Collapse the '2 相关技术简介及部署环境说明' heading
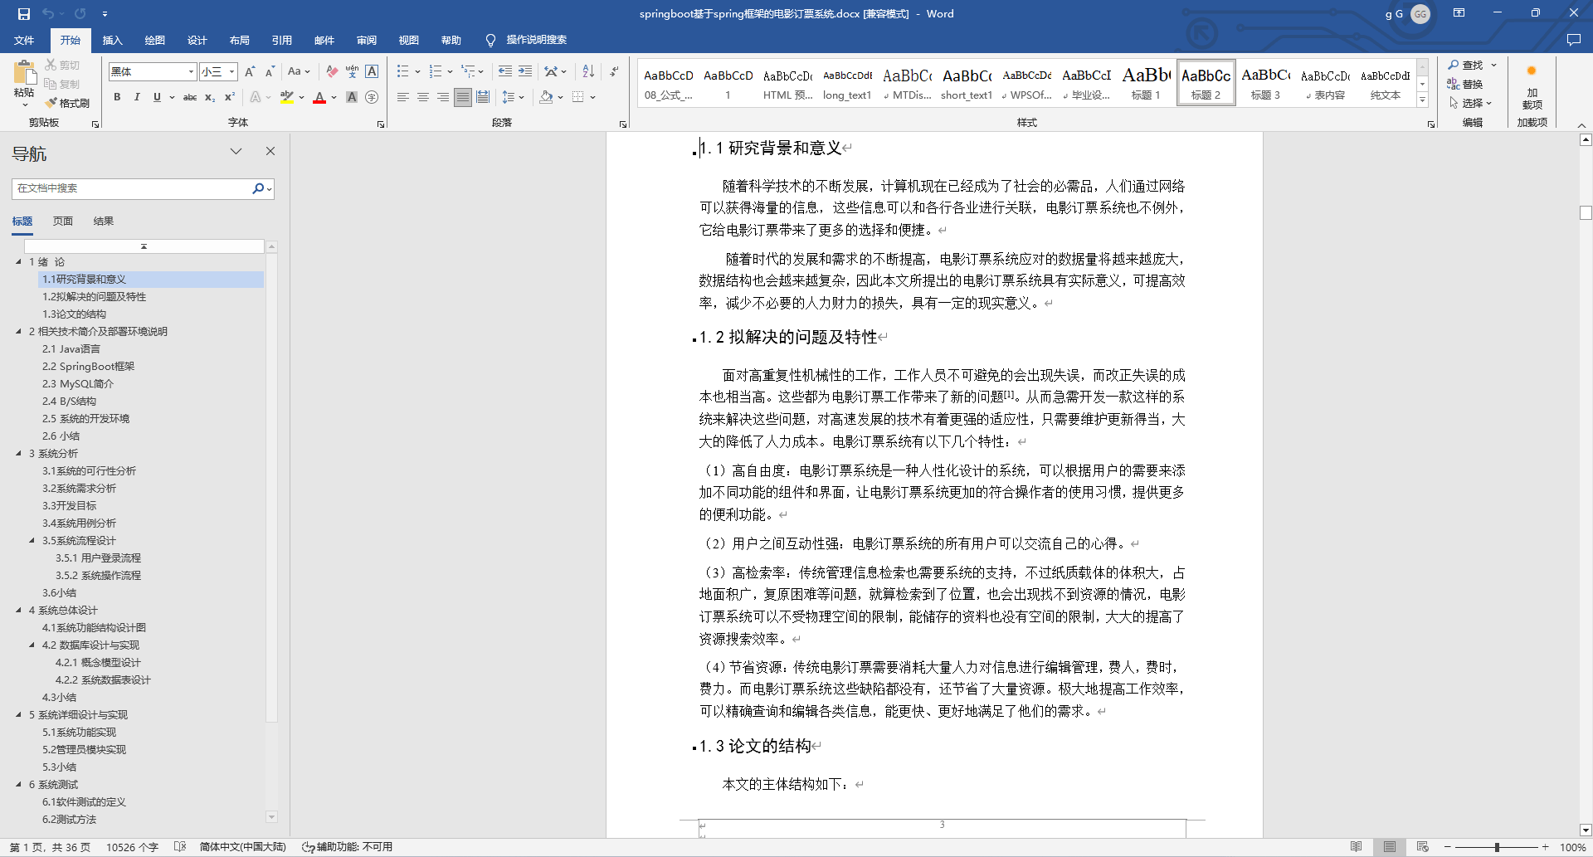Viewport: 1593px width, 857px height. (x=18, y=331)
